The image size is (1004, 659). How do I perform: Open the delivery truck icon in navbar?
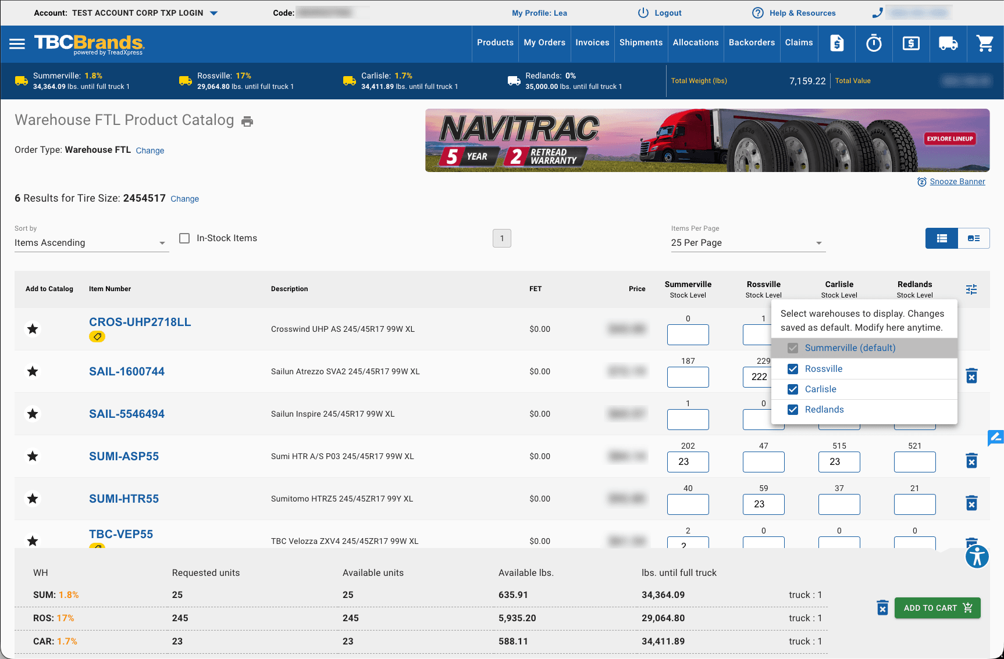click(948, 43)
